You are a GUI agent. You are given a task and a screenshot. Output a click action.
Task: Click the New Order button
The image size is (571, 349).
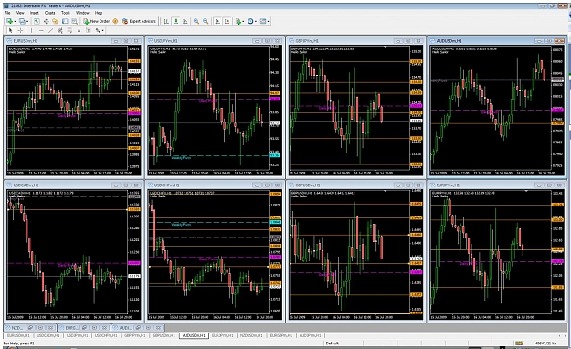pyautogui.click(x=97, y=22)
